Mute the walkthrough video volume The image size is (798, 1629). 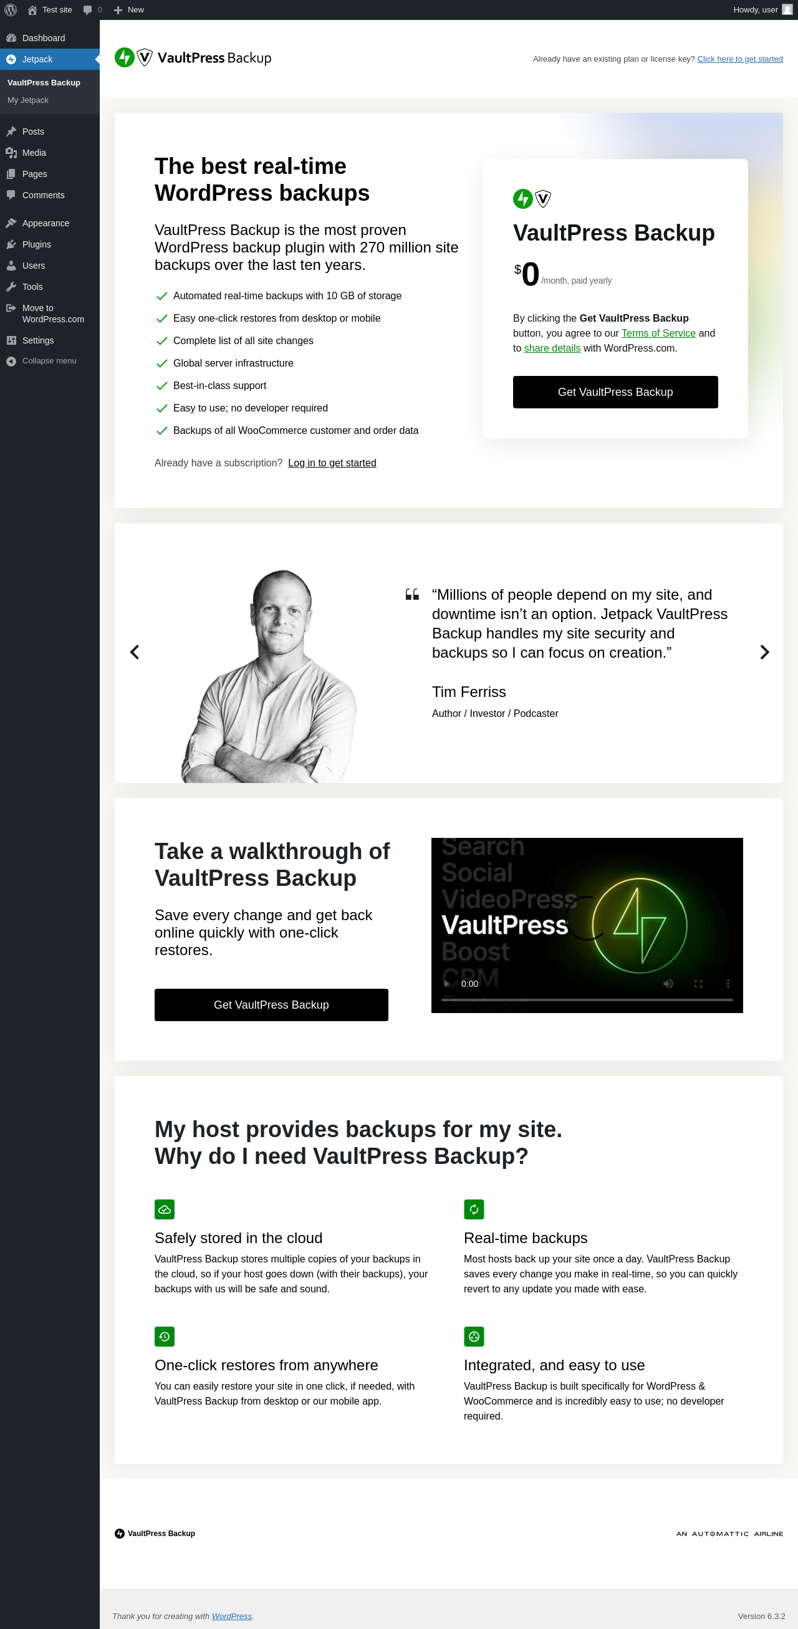[668, 983]
